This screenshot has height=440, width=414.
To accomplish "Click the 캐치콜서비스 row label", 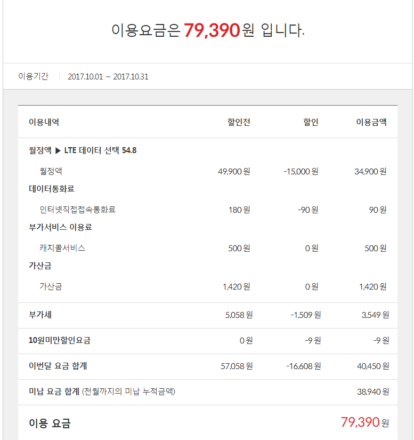I will coord(62,248).
